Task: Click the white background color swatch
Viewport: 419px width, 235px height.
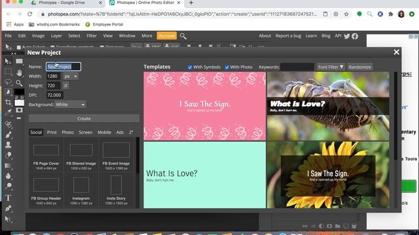Action: click(x=19, y=102)
